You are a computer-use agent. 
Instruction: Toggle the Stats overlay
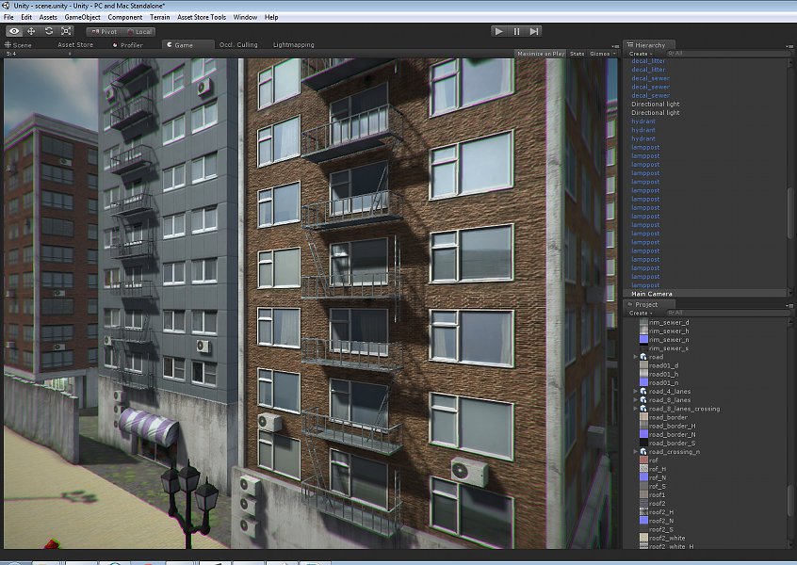pos(577,54)
